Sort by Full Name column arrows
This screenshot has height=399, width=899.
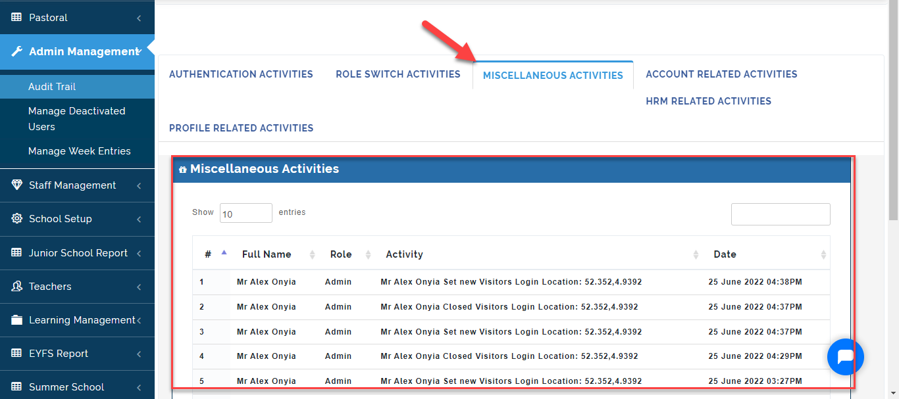pyautogui.click(x=313, y=255)
